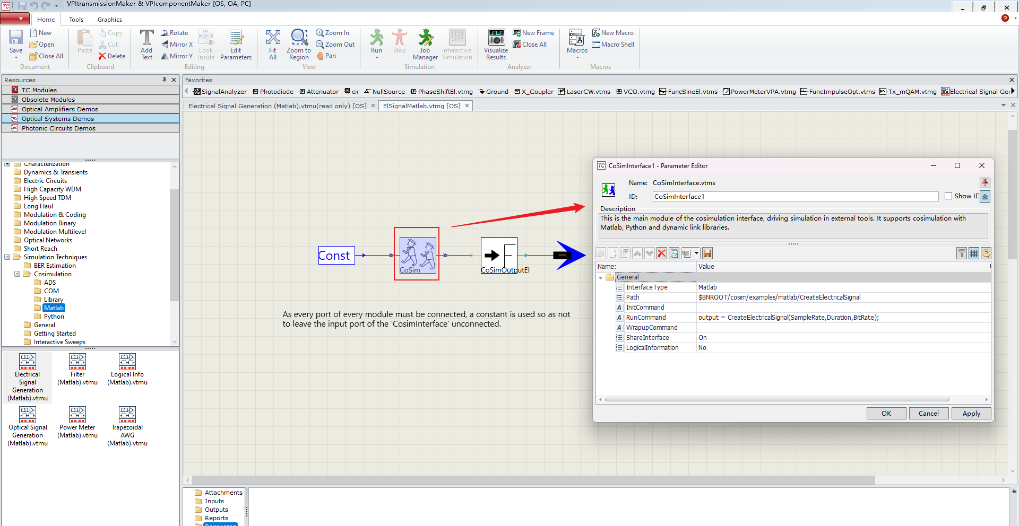Collapse the General parameter group
The height and width of the screenshot is (526, 1019).
point(601,277)
